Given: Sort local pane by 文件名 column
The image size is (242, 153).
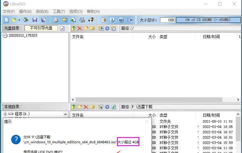Looking at the screenshot, I should click(101, 115).
